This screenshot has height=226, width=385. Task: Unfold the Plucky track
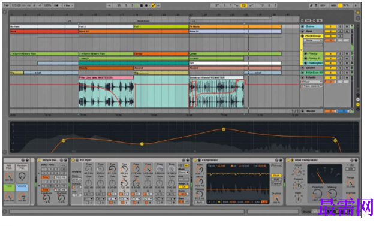pyautogui.click(x=305, y=53)
